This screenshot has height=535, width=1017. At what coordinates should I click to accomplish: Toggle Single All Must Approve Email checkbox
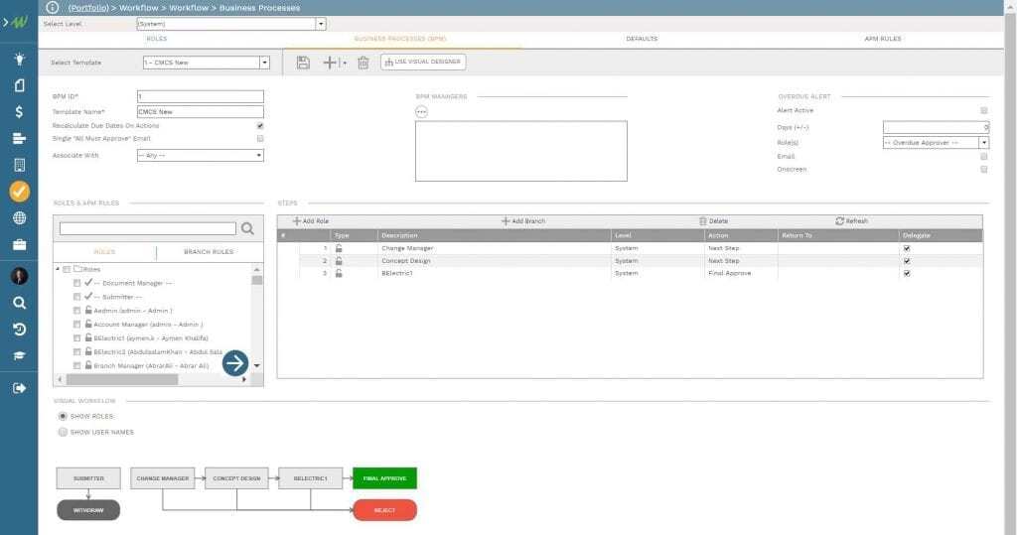(x=260, y=138)
